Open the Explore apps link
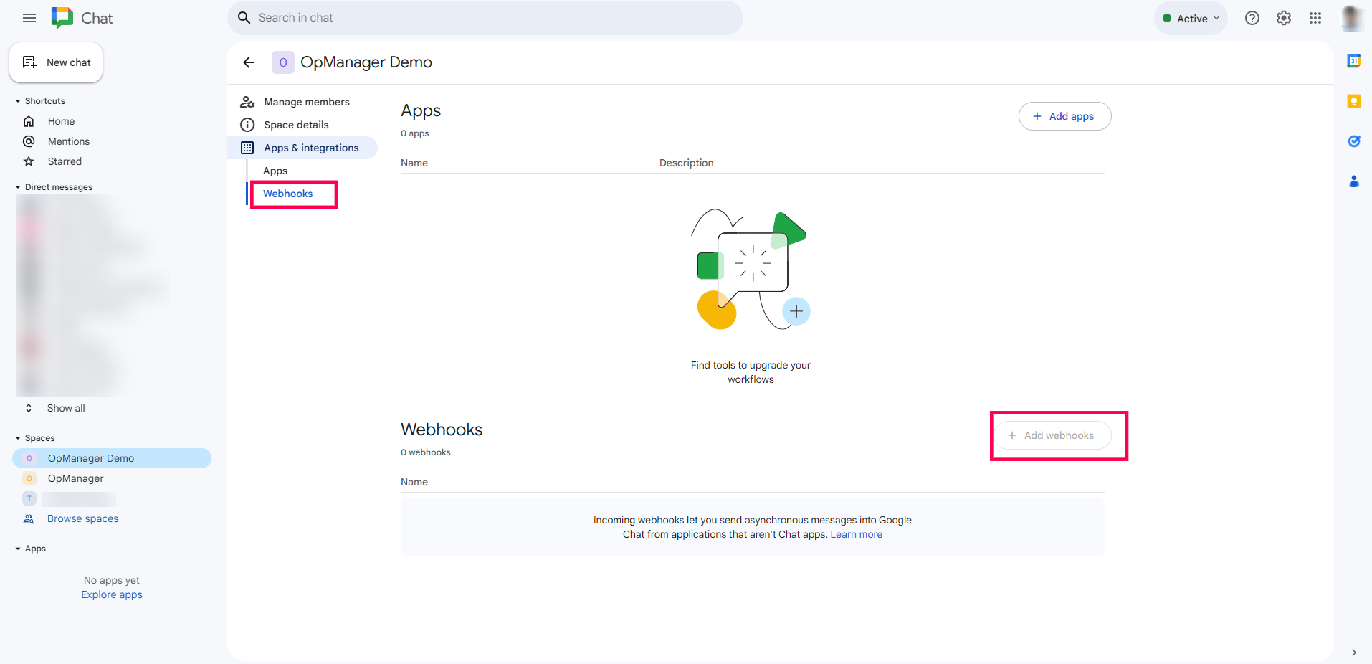Screen dimensions: 1372x664 click(112, 594)
